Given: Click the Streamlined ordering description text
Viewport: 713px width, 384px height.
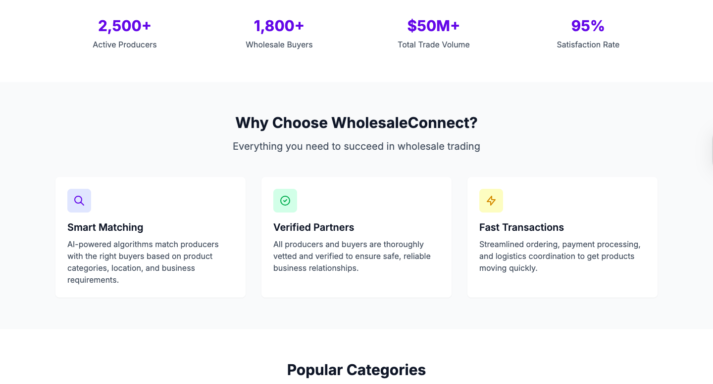Looking at the screenshot, I should (560, 256).
